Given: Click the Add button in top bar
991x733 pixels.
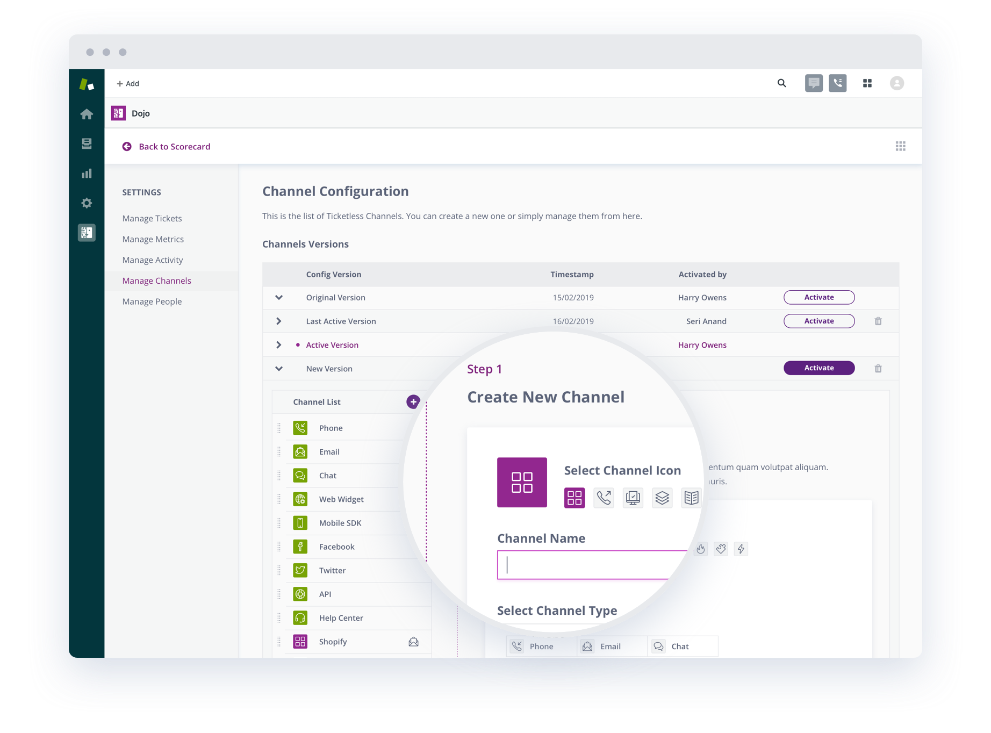Looking at the screenshot, I should [x=128, y=83].
